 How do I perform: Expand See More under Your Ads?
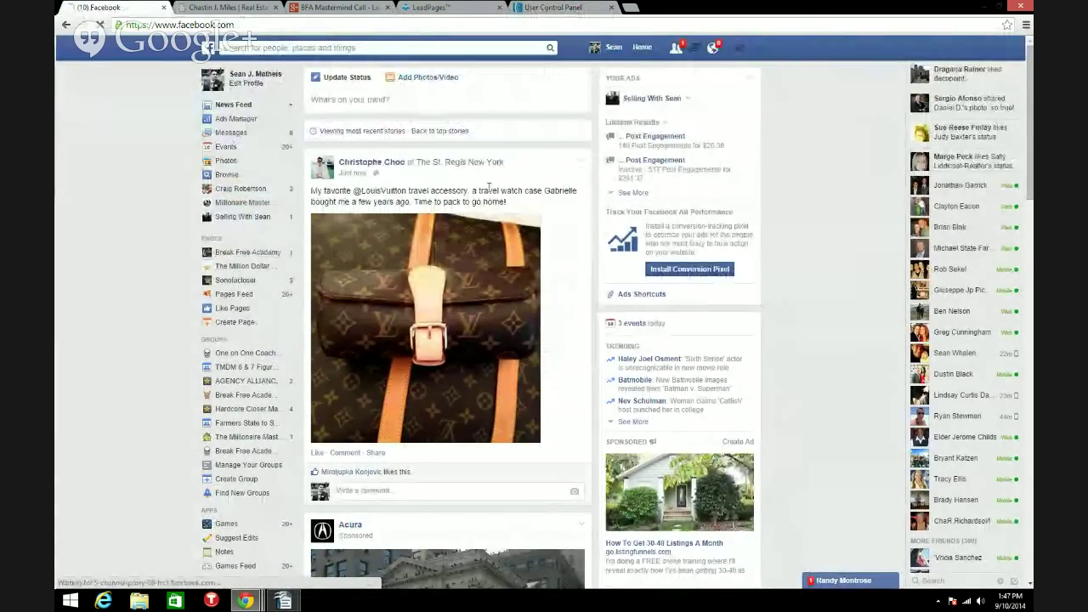click(632, 193)
